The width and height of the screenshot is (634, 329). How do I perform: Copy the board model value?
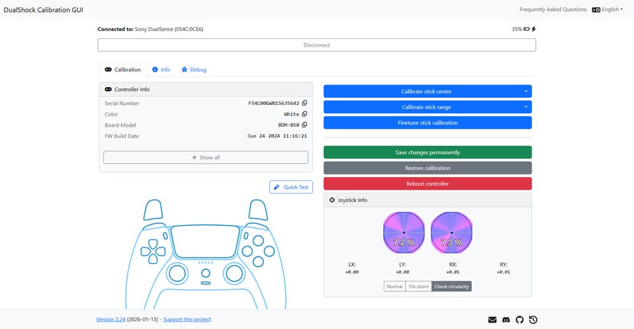[304, 125]
